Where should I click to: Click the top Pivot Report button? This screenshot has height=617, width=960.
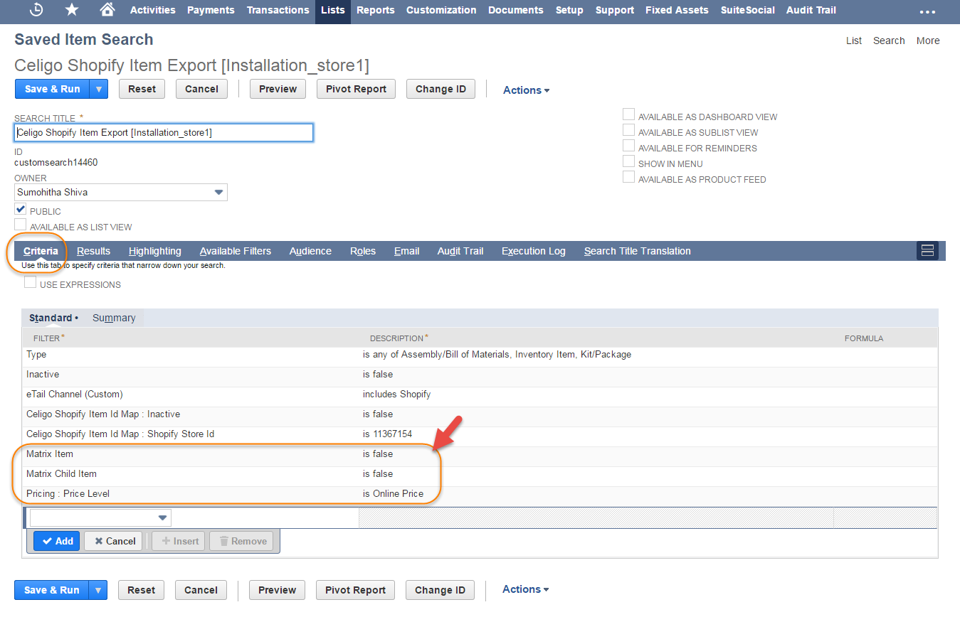[356, 89]
